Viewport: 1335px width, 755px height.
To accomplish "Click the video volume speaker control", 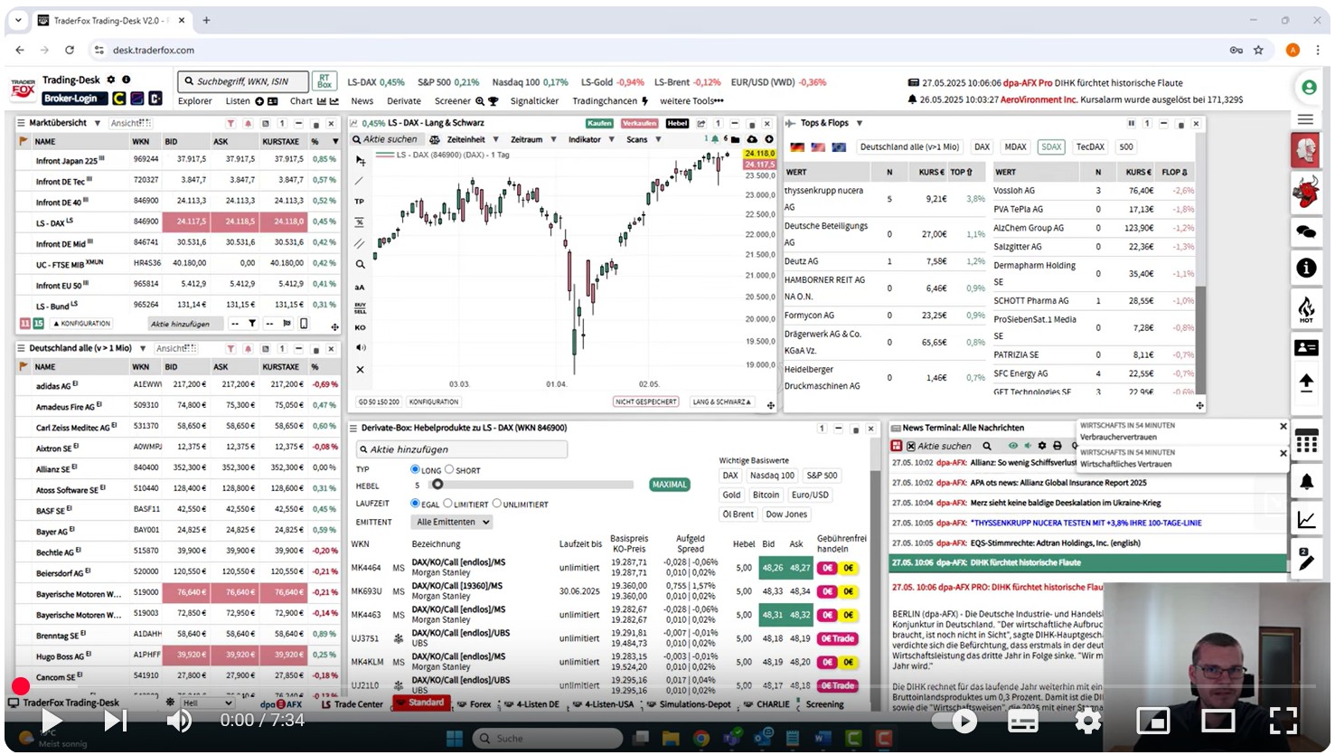I will tap(179, 721).
